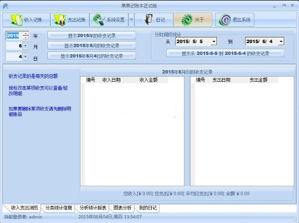The height and width of the screenshot is (223, 299).
Task: Click the year input field showing 2015
Action: point(13,36)
